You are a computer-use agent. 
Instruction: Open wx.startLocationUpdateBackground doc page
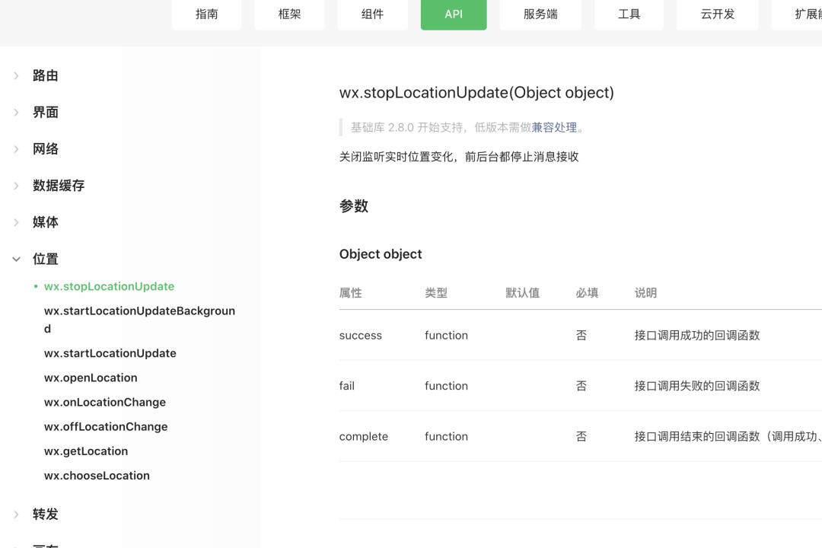coord(139,319)
